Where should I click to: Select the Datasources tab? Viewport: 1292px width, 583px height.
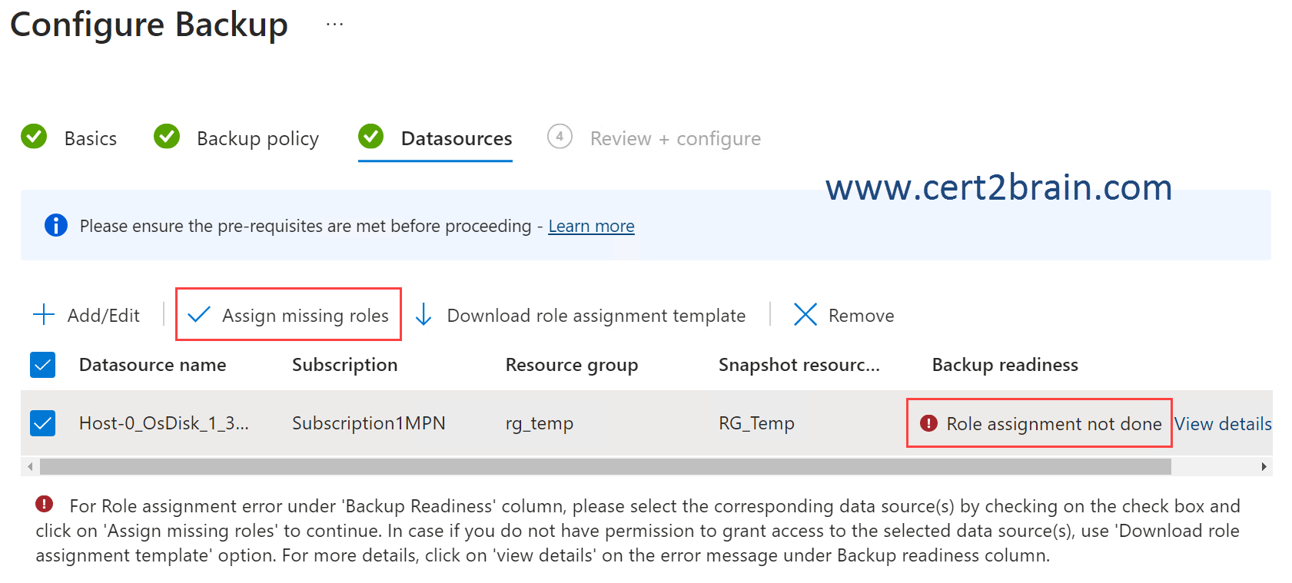[456, 138]
